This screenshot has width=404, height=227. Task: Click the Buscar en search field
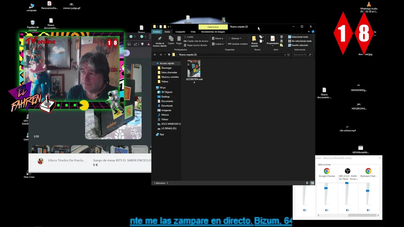[302, 55]
